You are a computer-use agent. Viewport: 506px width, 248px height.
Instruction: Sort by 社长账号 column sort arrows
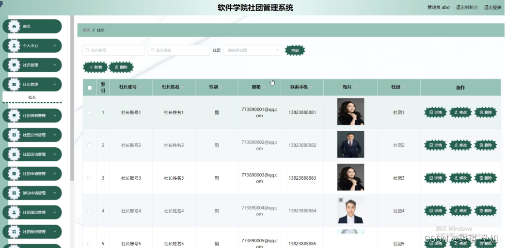(140, 87)
